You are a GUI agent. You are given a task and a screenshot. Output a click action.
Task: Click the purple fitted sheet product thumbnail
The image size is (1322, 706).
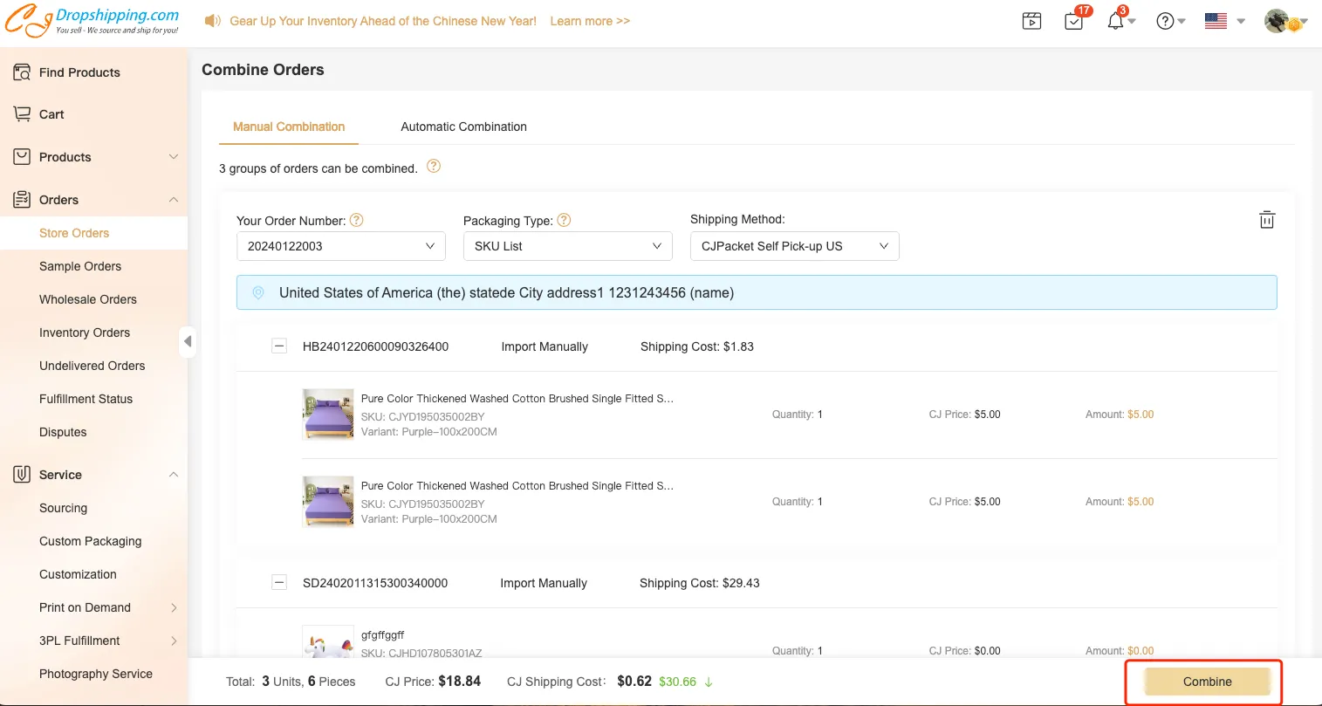click(x=328, y=415)
